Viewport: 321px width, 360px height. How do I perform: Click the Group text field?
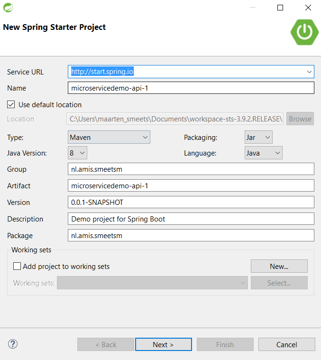pyautogui.click(x=191, y=169)
